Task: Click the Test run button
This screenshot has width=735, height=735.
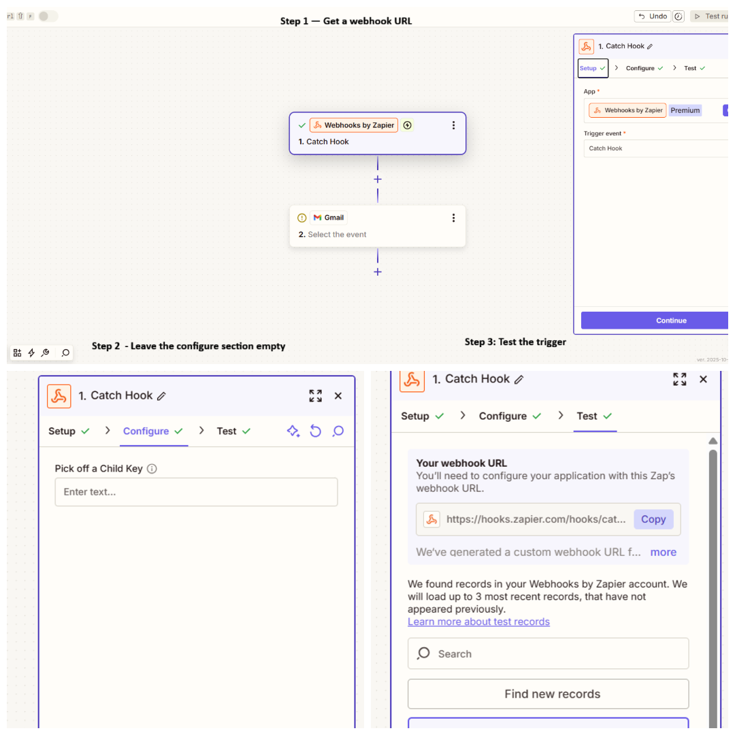Action: pyautogui.click(x=710, y=16)
